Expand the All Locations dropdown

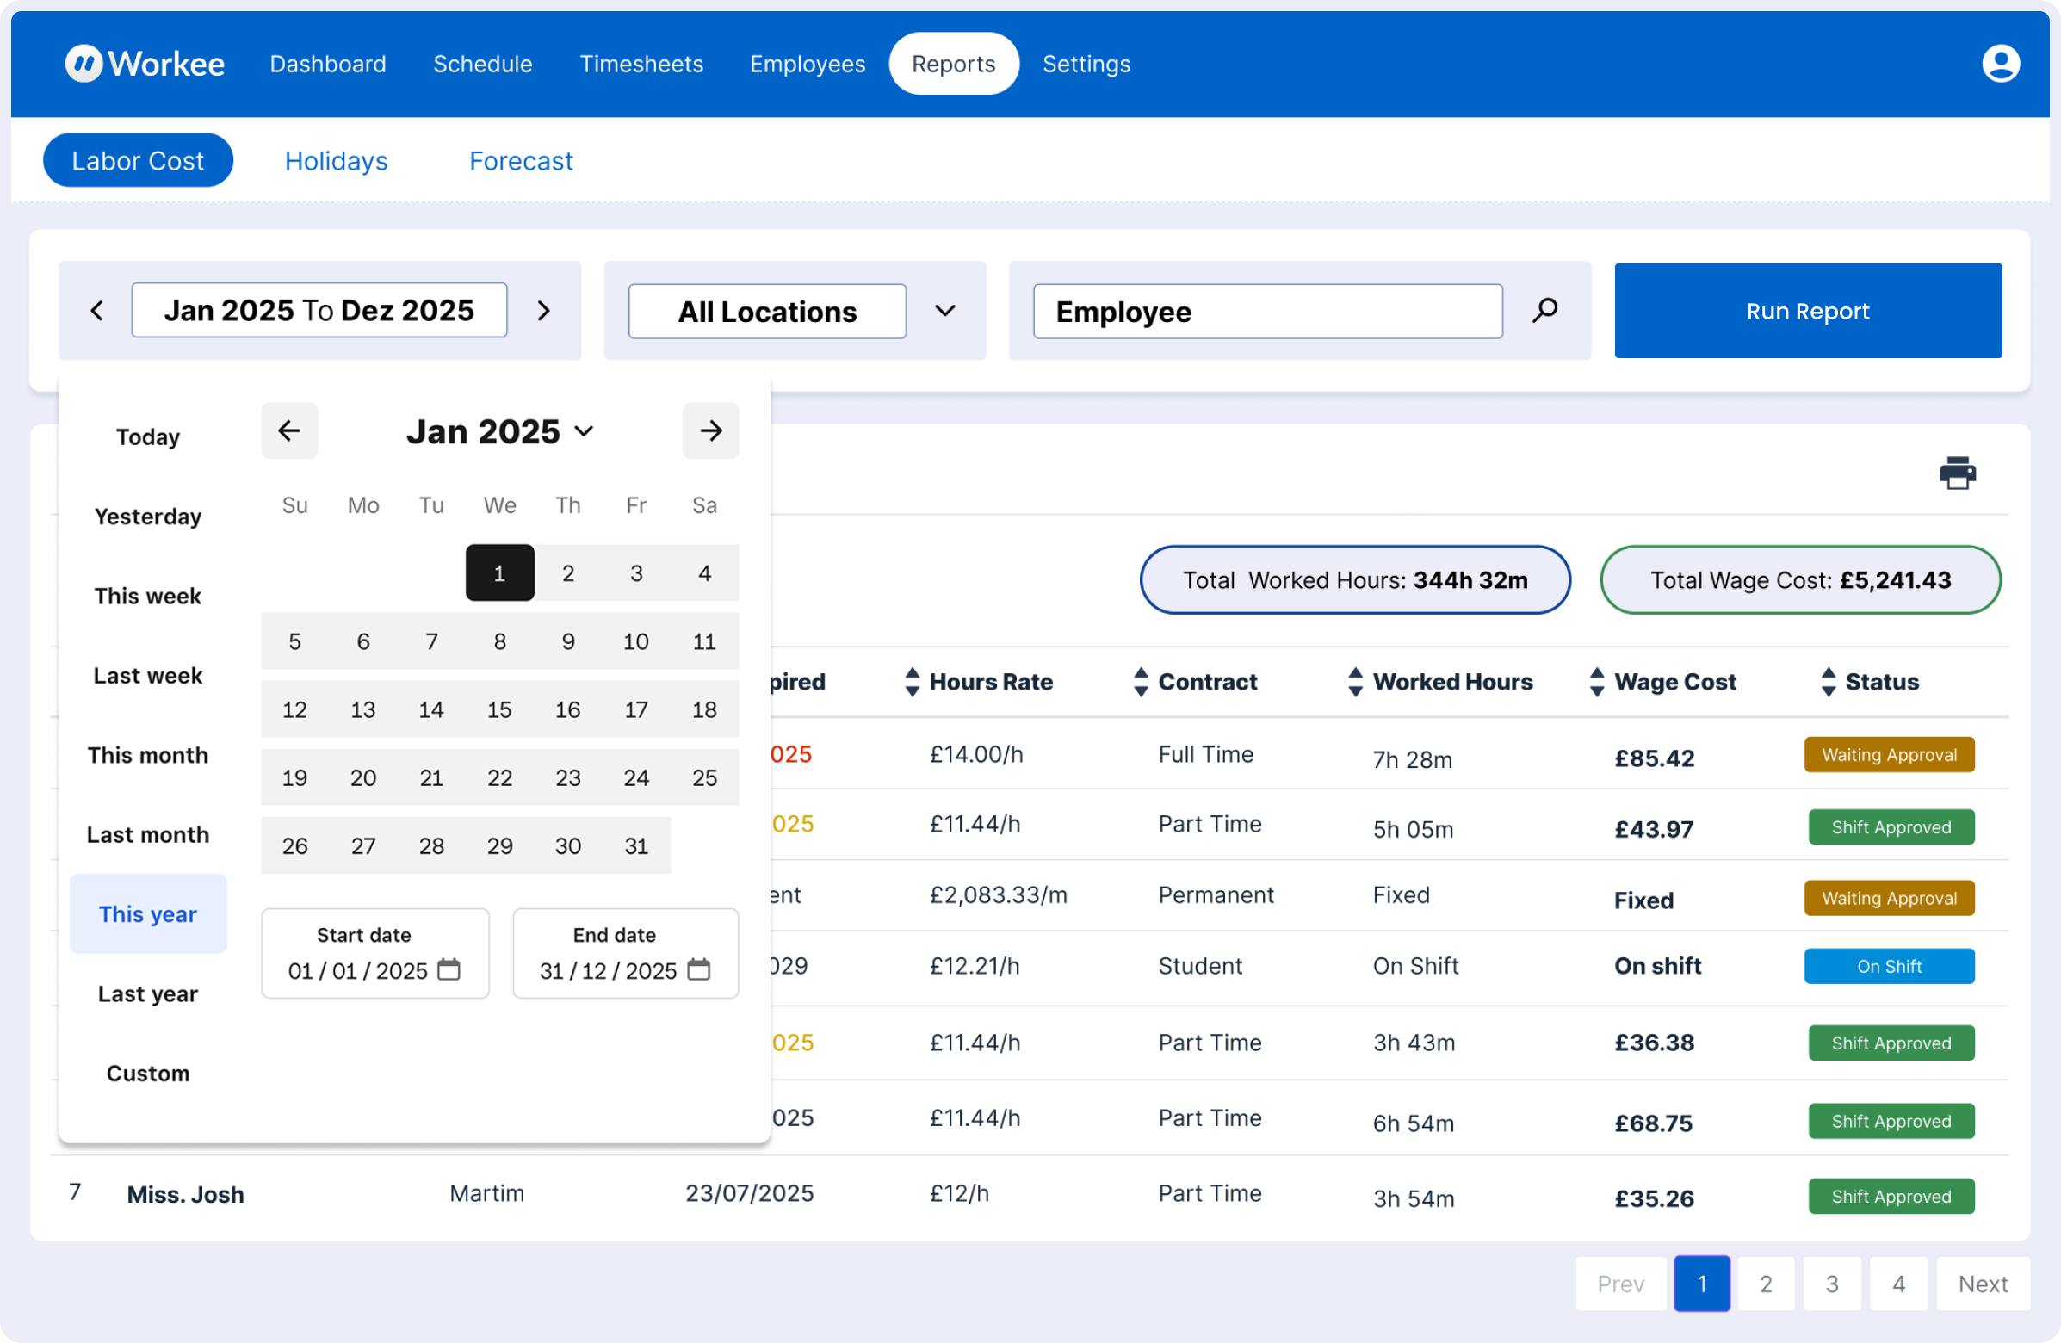coord(944,311)
